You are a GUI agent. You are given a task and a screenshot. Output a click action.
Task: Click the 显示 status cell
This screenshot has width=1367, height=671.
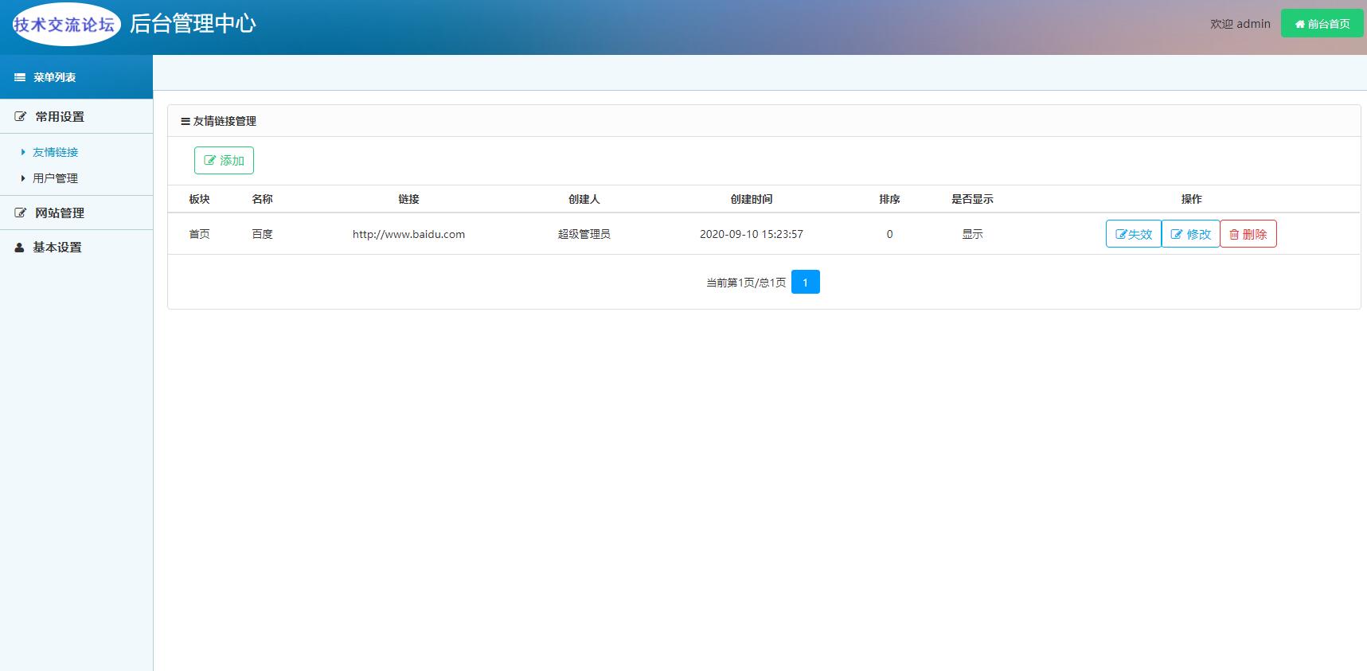pyautogui.click(x=972, y=234)
